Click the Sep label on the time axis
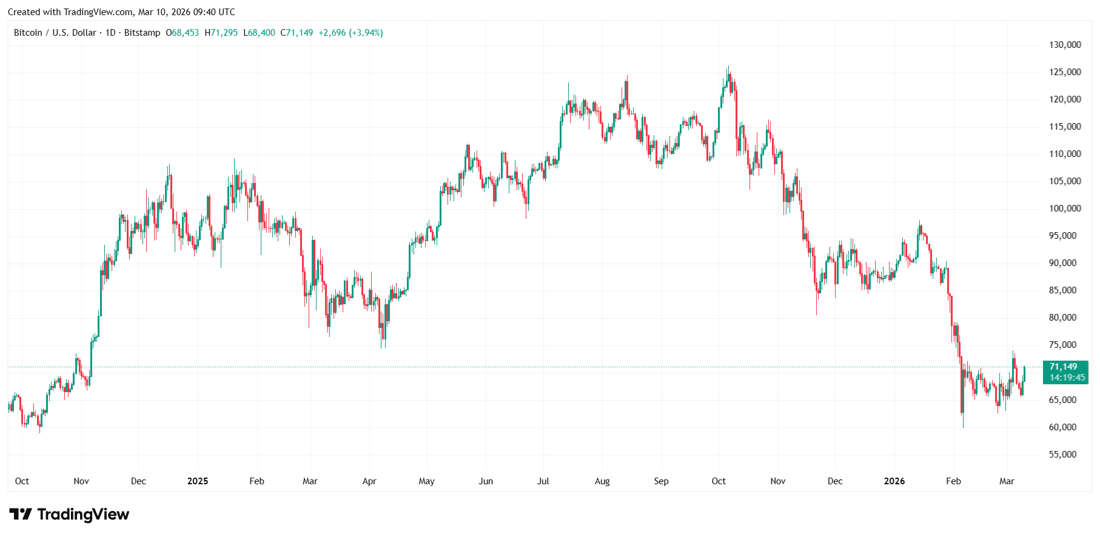1100x537 pixels. click(x=661, y=481)
